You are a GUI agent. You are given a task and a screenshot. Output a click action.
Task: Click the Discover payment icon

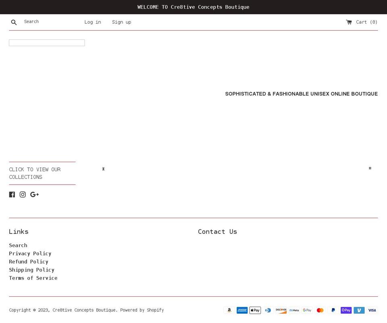281,310
